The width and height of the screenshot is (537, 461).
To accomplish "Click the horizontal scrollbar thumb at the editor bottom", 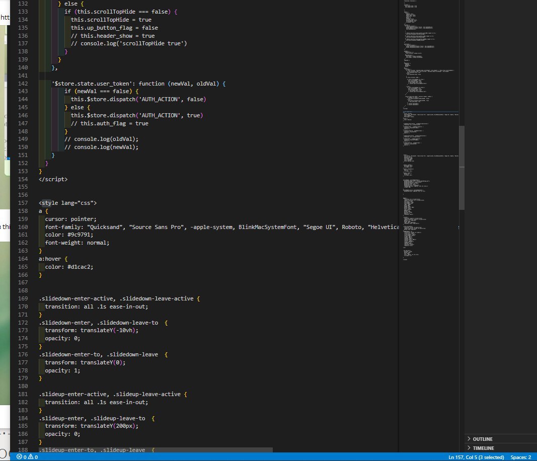I will (x=156, y=450).
